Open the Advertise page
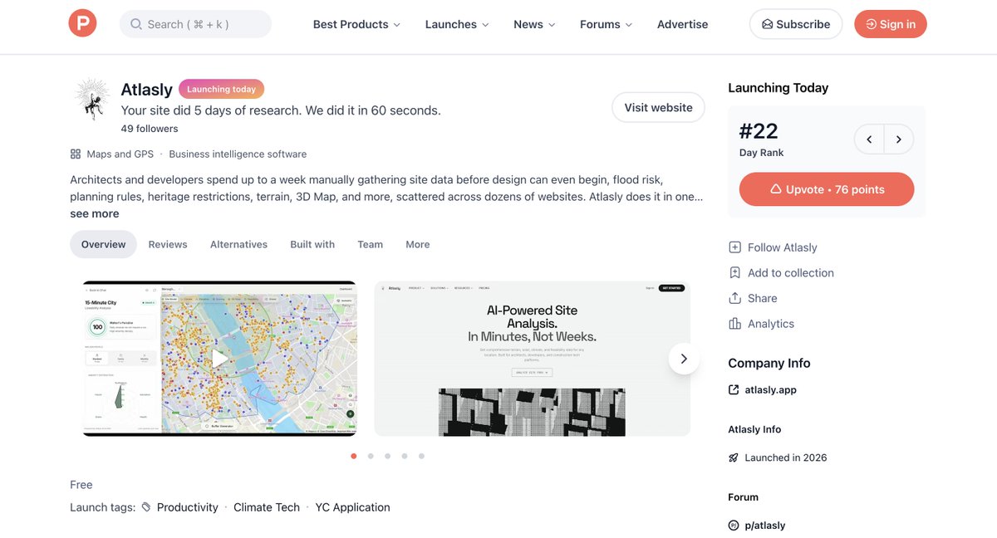Viewport: 997px width, 538px height. 682,24
